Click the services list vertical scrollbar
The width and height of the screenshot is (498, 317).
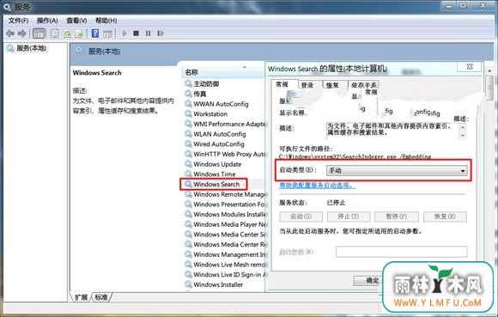click(489, 88)
